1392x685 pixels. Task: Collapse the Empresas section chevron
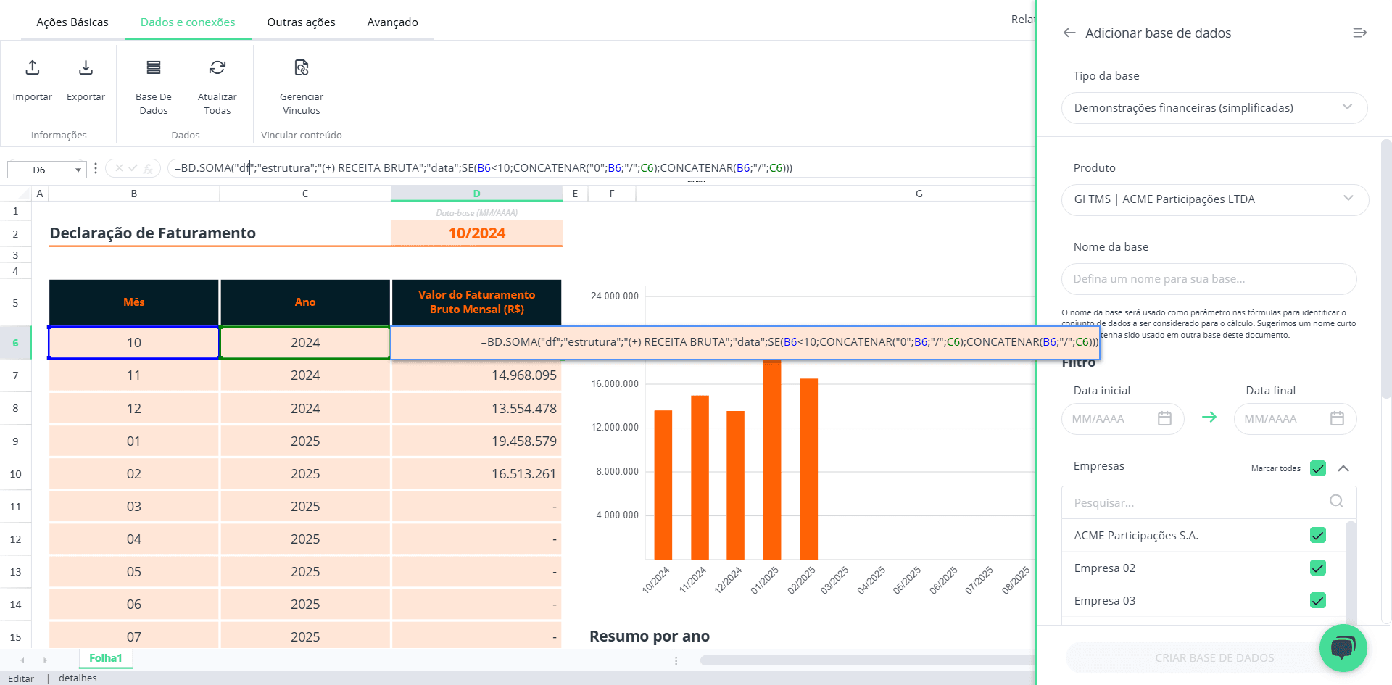pyautogui.click(x=1343, y=468)
